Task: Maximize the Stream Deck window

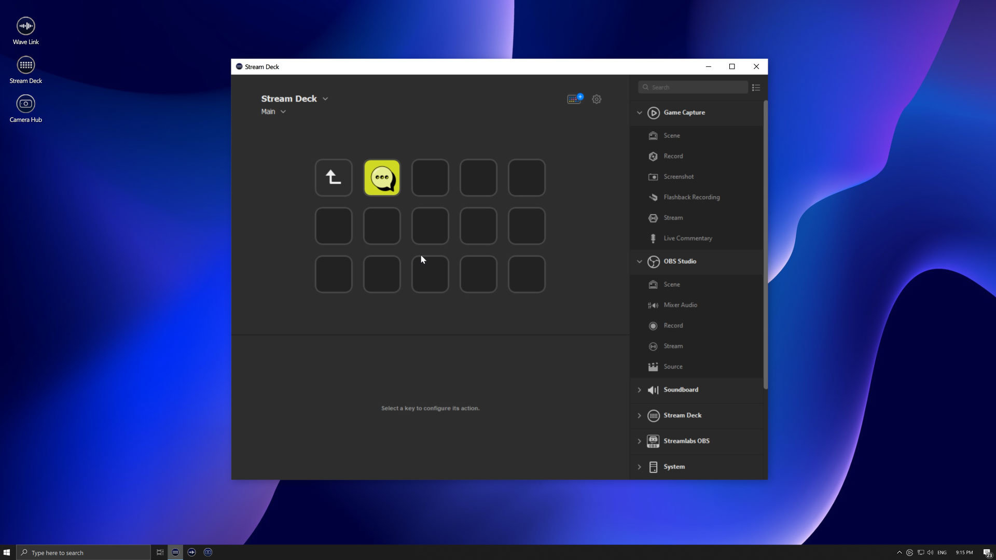Action: coord(732,67)
